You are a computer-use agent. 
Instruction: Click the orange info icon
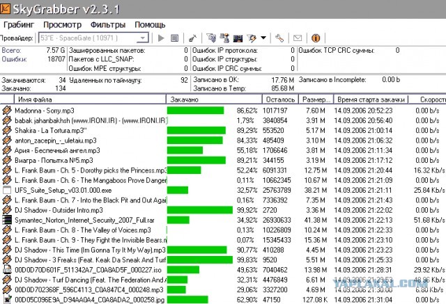[316, 38]
